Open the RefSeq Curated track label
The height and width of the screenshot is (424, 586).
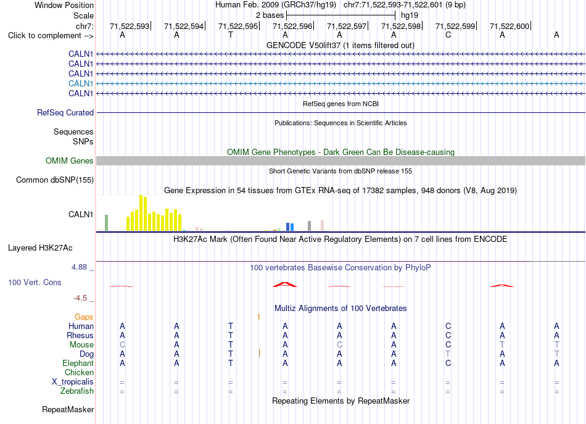65,112
